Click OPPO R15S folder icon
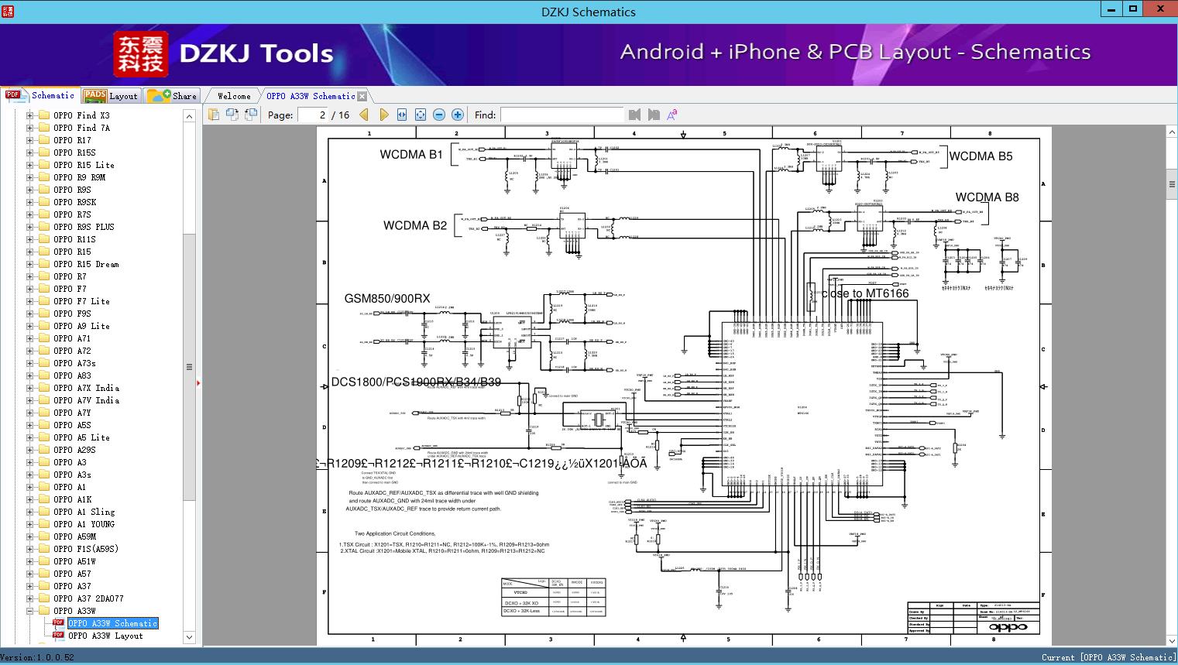Image resolution: width=1178 pixels, height=665 pixels. (x=43, y=153)
